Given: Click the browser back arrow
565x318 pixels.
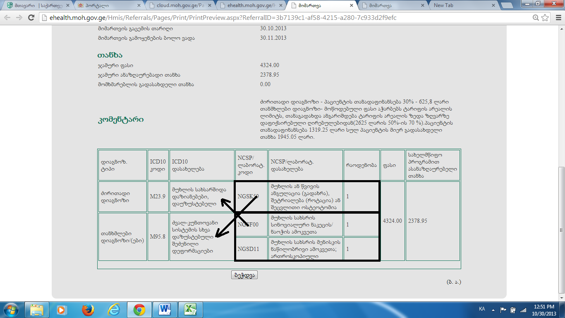Looking at the screenshot, I should pyautogui.click(x=7, y=18).
